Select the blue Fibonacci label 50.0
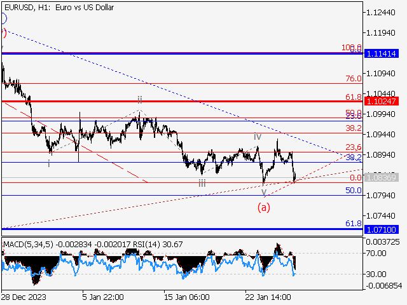This screenshot has height=305, width=407. pos(354,191)
